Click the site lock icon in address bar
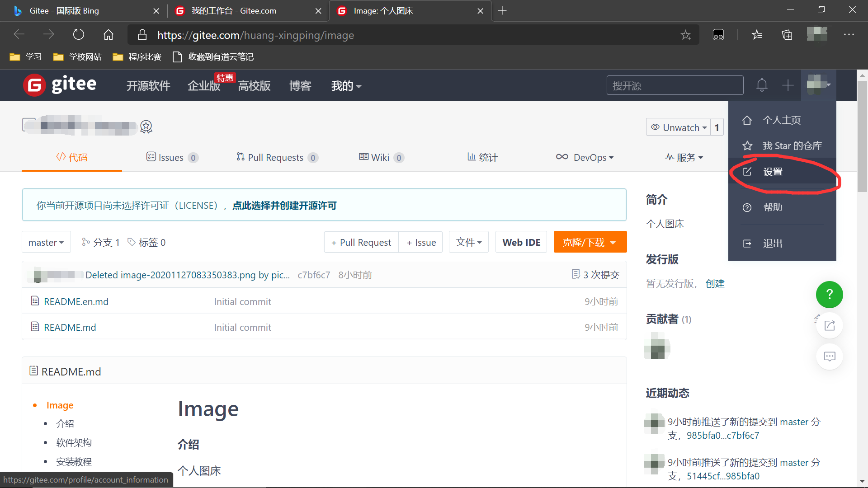Screen dimensions: 868x488 tap(142, 35)
